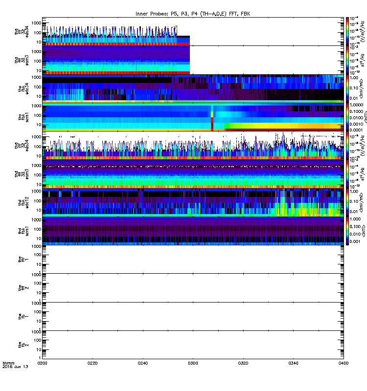Click the thd fbk scm1 panel label
The image size is (367, 391).
23,231
